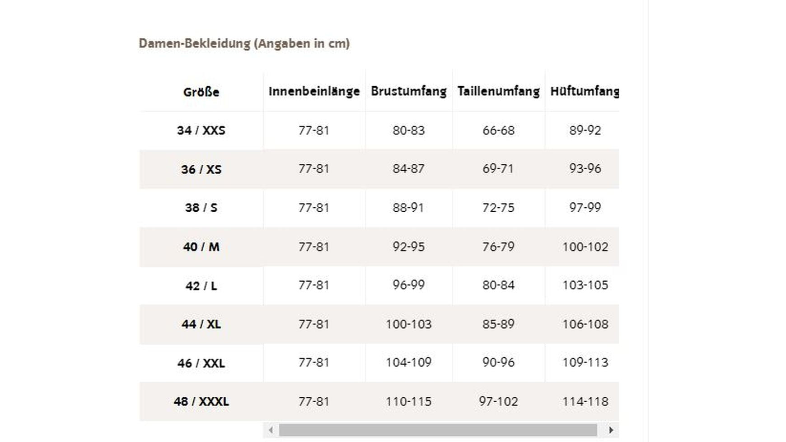Click the left scroll arrow under the table

[271, 430]
